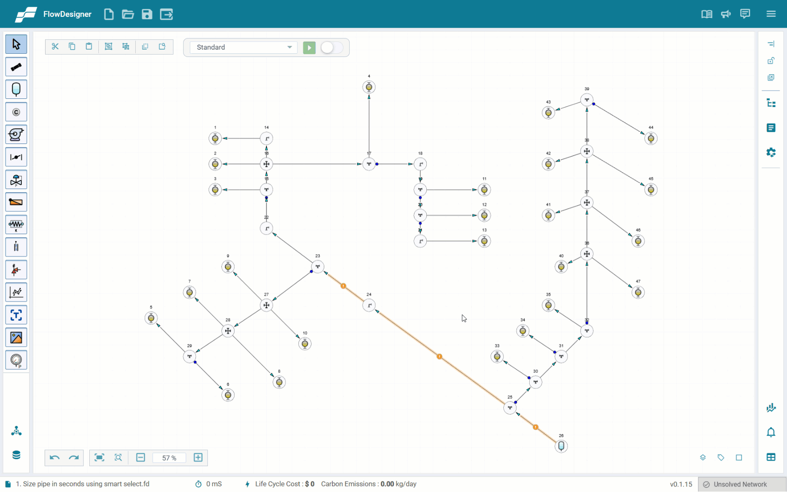
Task: Select the pressure gauge tool
Action: 16,360
